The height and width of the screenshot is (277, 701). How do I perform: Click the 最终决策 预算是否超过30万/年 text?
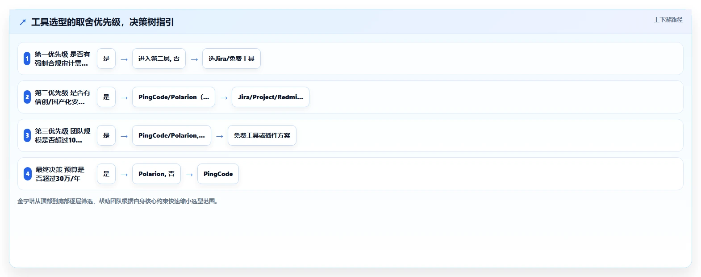[x=60, y=174]
